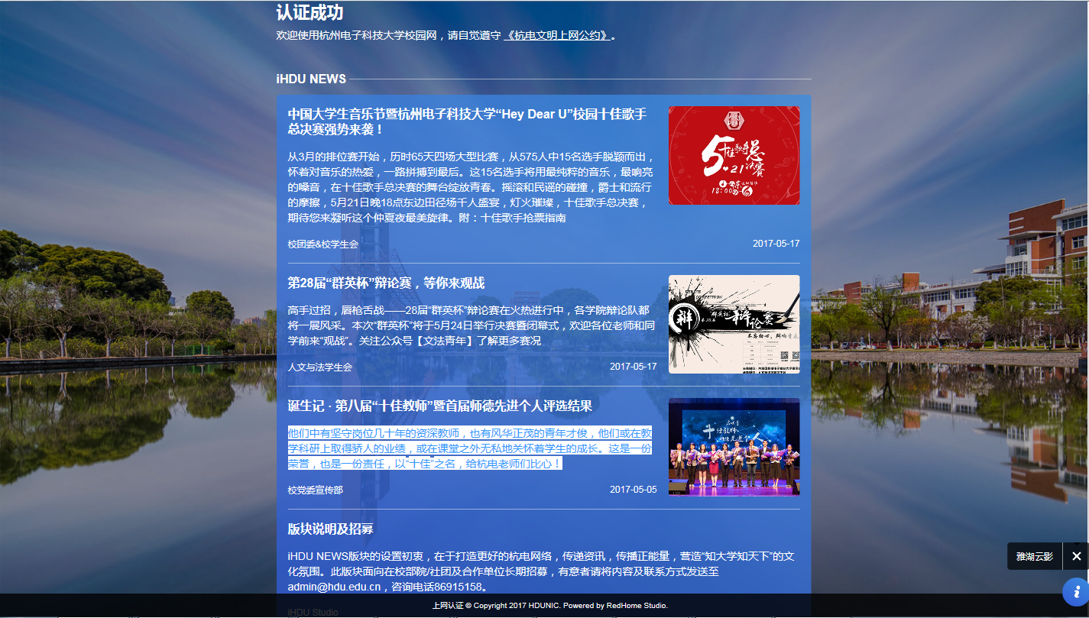The height and width of the screenshot is (618, 1089).
Task: Click the iHDU NEWS section heading
Action: tap(311, 79)
